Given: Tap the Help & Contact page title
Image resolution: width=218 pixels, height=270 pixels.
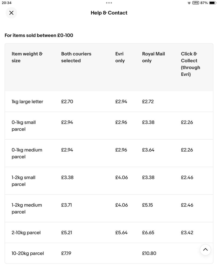Looking at the screenshot, I should click(x=109, y=13).
